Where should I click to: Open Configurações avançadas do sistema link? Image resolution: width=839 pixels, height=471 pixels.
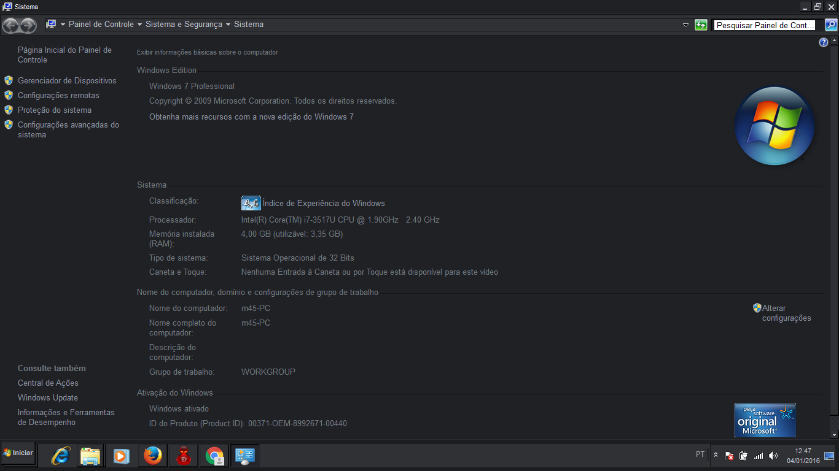point(68,129)
